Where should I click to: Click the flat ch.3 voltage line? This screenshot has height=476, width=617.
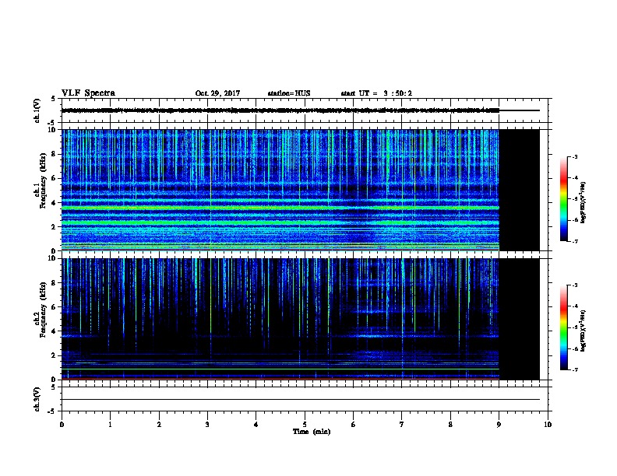coord(301,400)
